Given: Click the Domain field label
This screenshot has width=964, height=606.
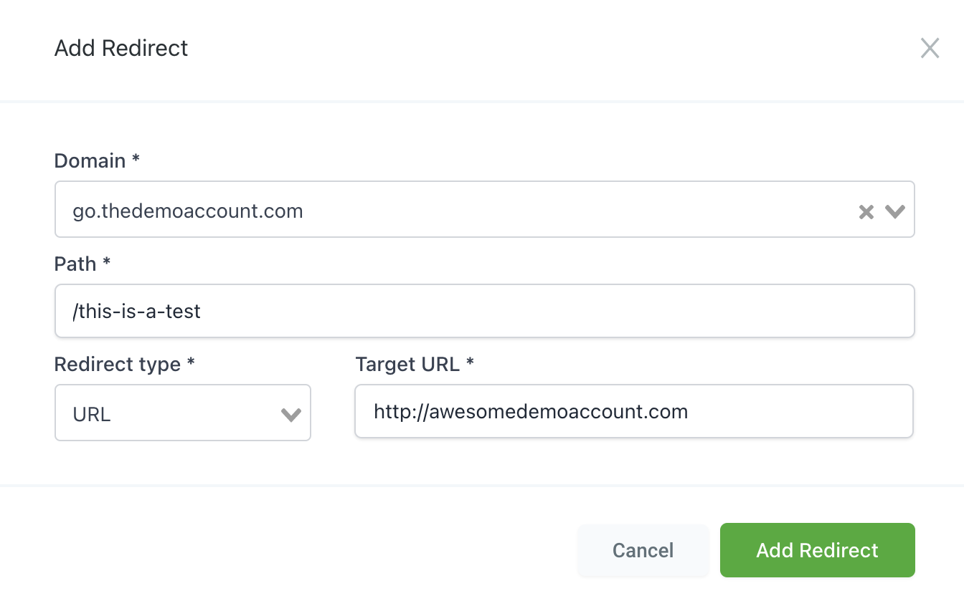Looking at the screenshot, I should 90,160.
